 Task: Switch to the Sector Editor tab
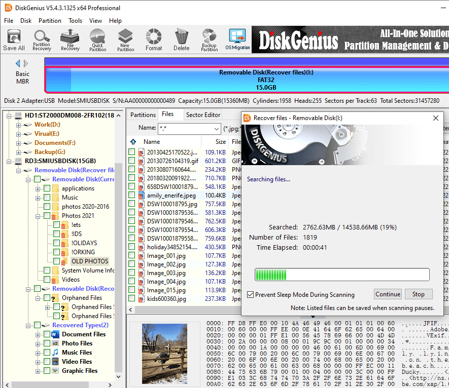click(x=203, y=115)
